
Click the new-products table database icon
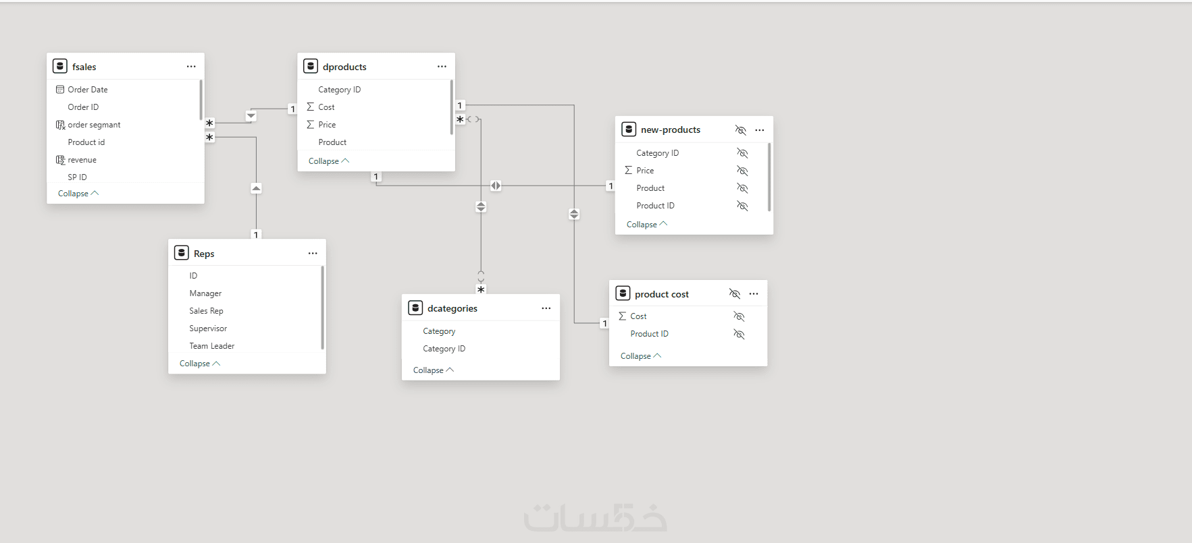point(629,129)
